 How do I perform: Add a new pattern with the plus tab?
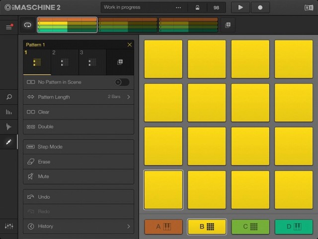(x=120, y=62)
